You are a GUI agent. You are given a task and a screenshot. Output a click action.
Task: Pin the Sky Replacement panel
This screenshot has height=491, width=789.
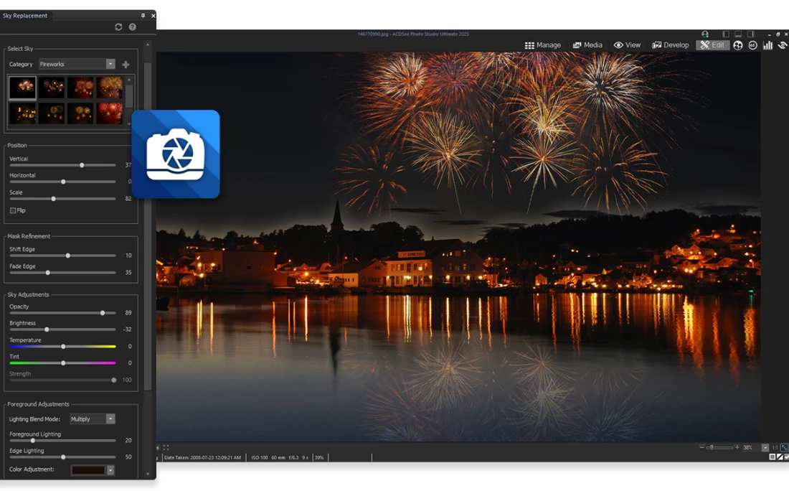tap(143, 15)
